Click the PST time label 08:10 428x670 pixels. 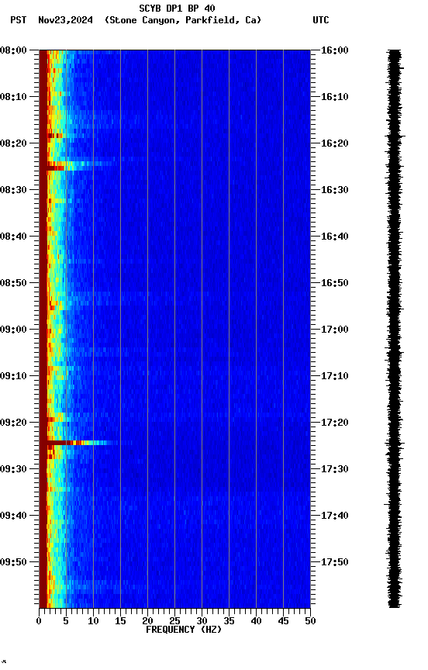point(13,97)
